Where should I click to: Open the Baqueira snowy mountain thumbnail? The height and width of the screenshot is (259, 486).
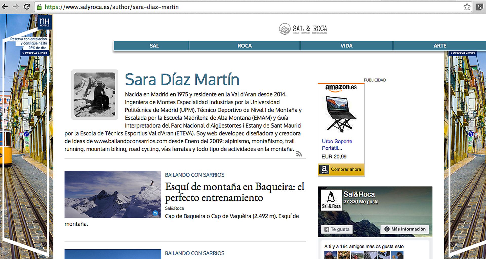[x=113, y=194]
